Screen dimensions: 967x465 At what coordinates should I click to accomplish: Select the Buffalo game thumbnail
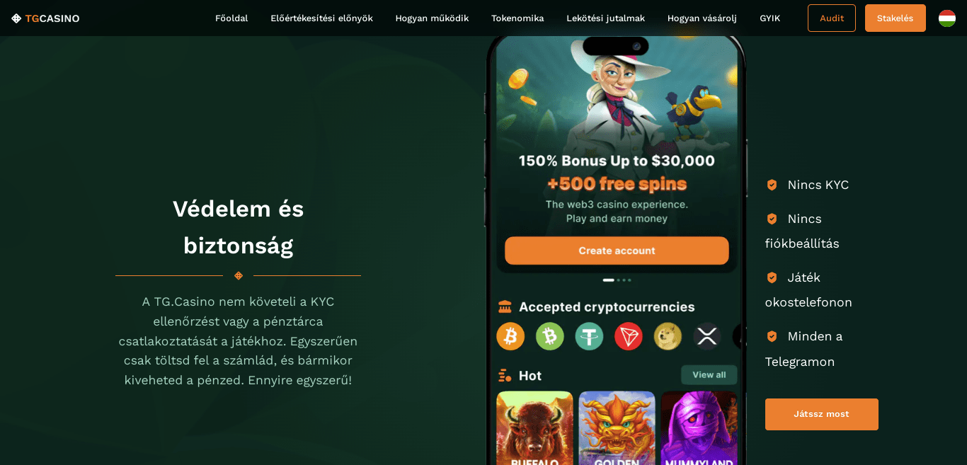[535, 428]
